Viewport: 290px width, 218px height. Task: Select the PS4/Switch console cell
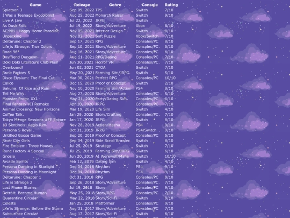pos(146,130)
